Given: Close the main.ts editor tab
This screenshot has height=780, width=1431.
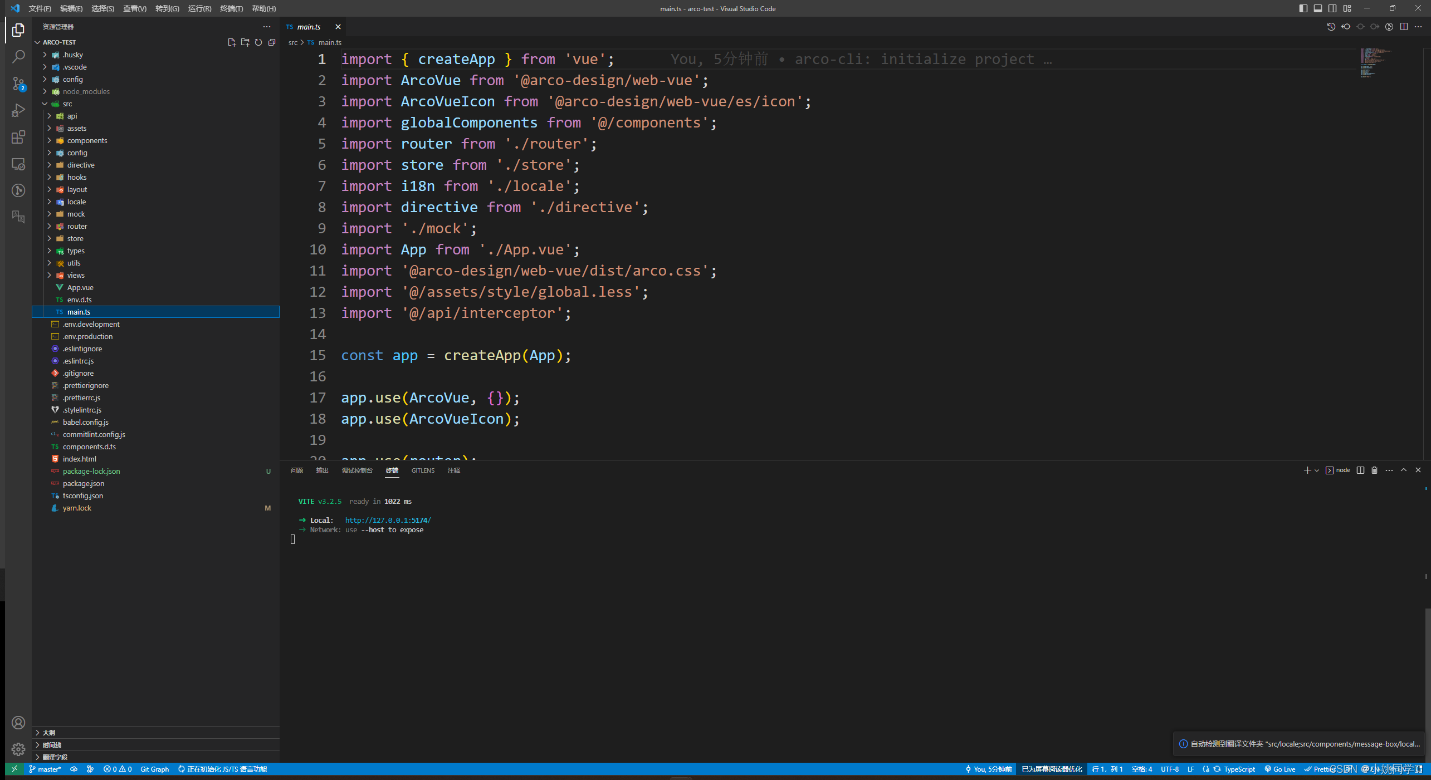Looking at the screenshot, I should pyautogui.click(x=338, y=27).
